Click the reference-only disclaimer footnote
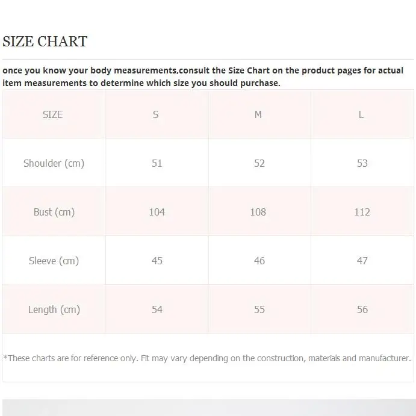The width and height of the screenshot is (416, 416). 207,358
